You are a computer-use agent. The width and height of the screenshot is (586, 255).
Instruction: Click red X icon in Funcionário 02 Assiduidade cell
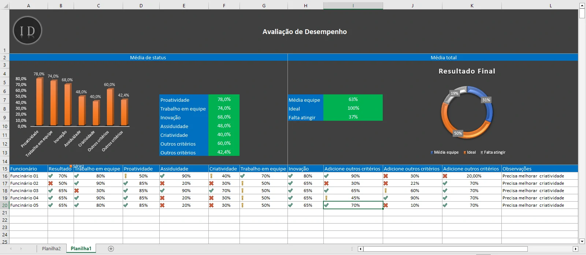[x=162, y=183]
